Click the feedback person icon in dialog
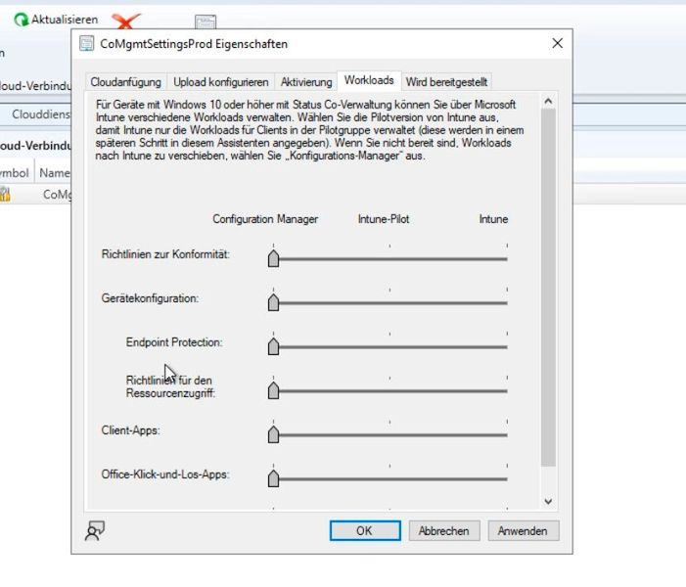Viewport: 686px width, 587px height. pyautogui.click(x=95, y=530)
